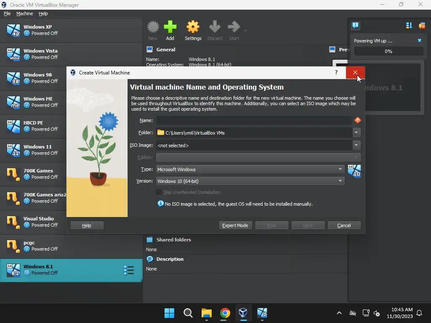Open the File menu

(7, 13)
